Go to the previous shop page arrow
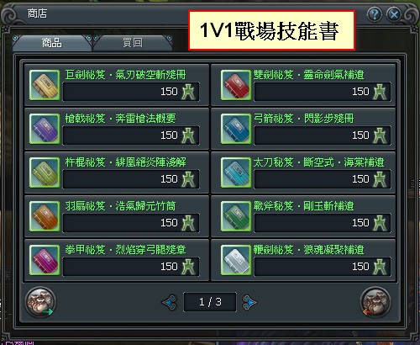 pos(170,302)
